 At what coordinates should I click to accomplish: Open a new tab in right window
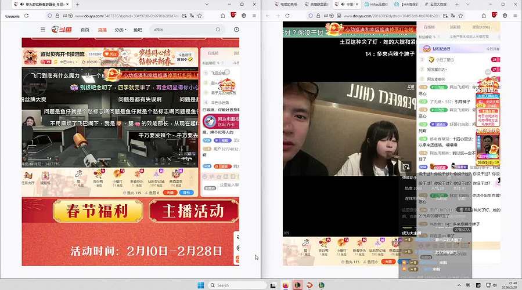tap(457, 4)
